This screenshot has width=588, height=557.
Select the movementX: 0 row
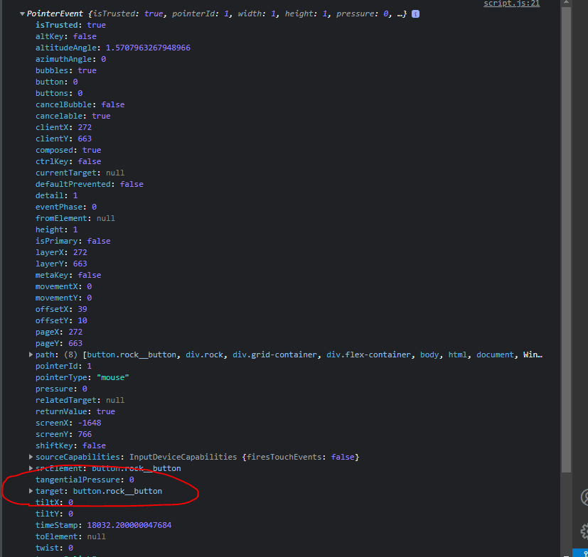(64, 286)
